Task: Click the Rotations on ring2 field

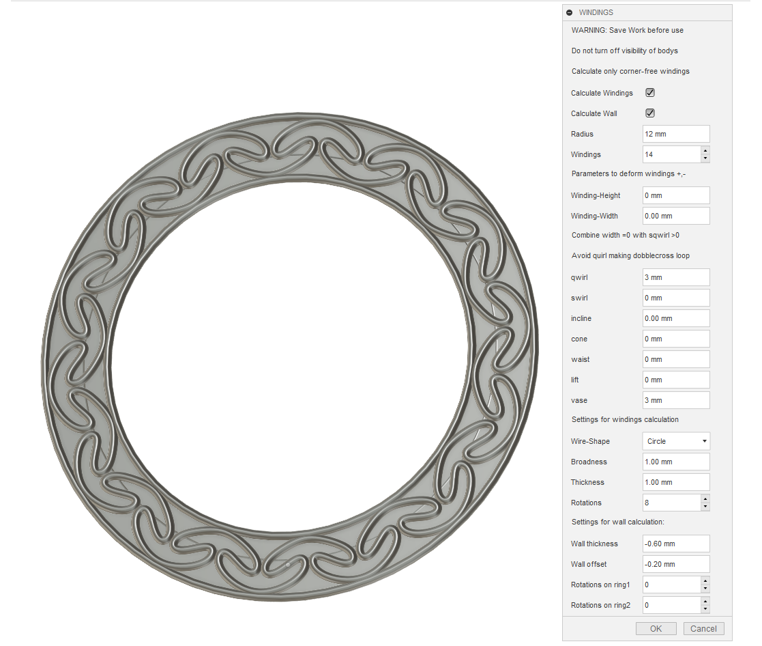Action: 671,604
